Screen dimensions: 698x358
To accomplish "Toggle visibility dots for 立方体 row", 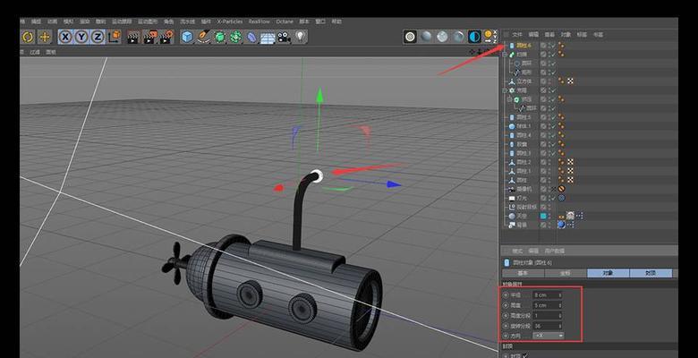I will point(549,81).
